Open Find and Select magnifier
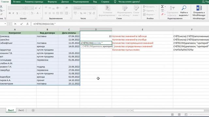 click(184, 8)
